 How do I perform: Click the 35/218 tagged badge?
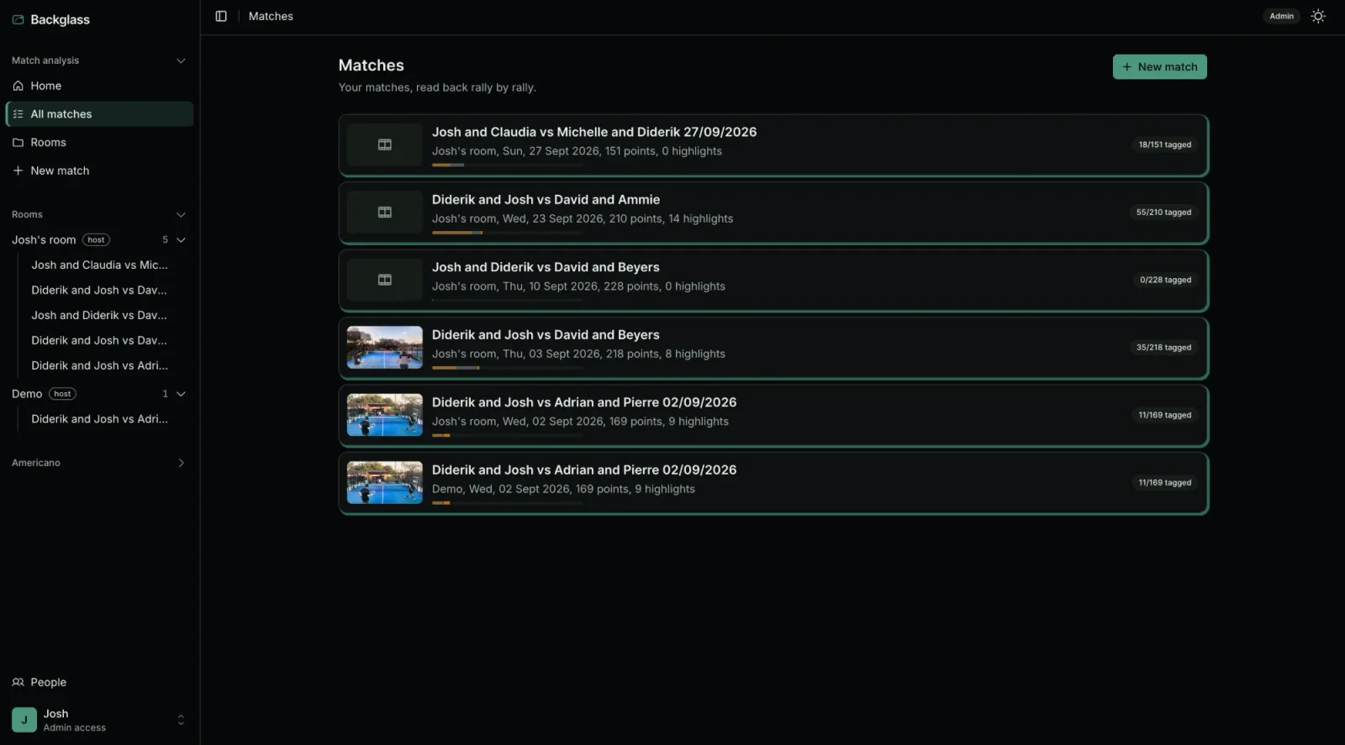tap(1163, 348)
